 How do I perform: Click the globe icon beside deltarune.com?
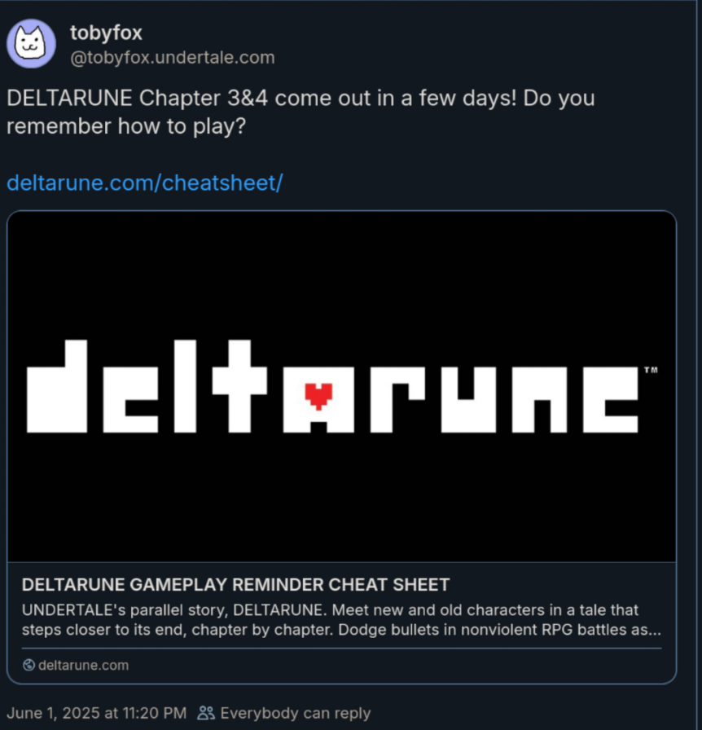[29, 665]
